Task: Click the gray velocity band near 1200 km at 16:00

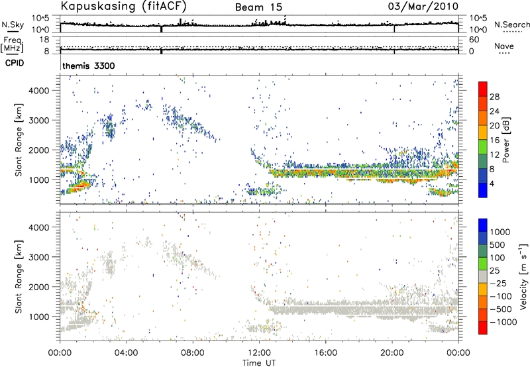Action: click(x=326, y=308)
